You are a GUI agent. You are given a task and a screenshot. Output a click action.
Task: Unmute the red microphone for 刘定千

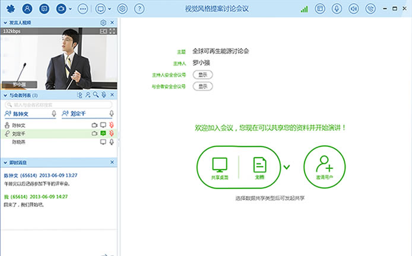click(112, 134)
